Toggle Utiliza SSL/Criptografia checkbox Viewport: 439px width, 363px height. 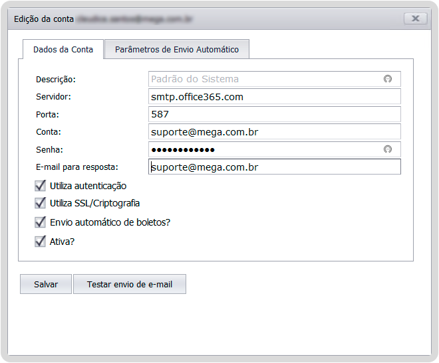(41, 203)
